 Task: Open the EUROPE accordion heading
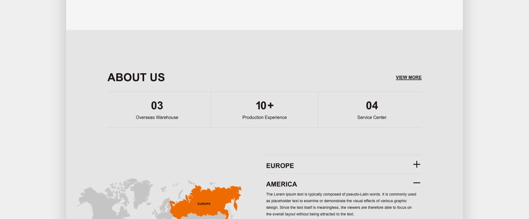coord(280,166)
